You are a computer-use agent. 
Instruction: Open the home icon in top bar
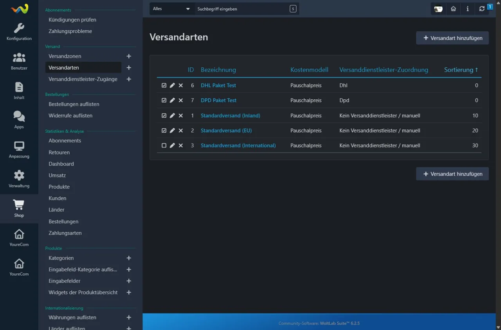point(453,9)
